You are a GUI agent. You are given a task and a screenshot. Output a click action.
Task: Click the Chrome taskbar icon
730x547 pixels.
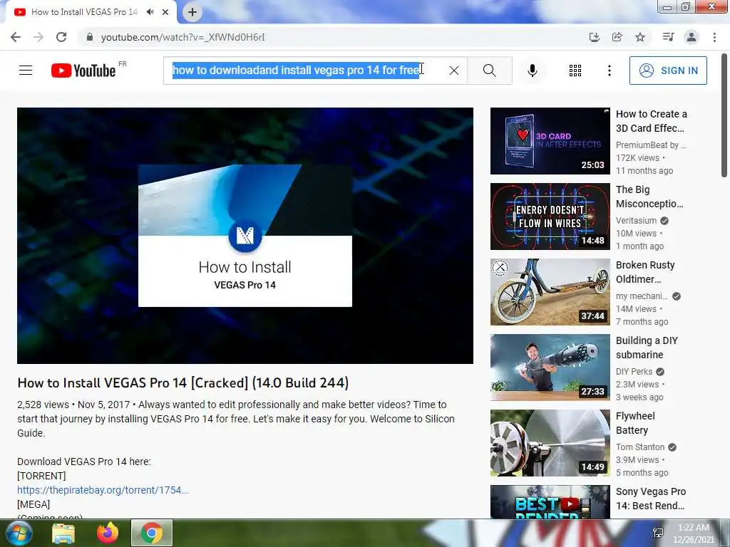click(152, 533)
